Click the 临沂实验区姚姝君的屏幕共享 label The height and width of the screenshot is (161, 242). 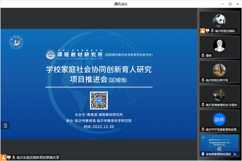pos(38,157)
